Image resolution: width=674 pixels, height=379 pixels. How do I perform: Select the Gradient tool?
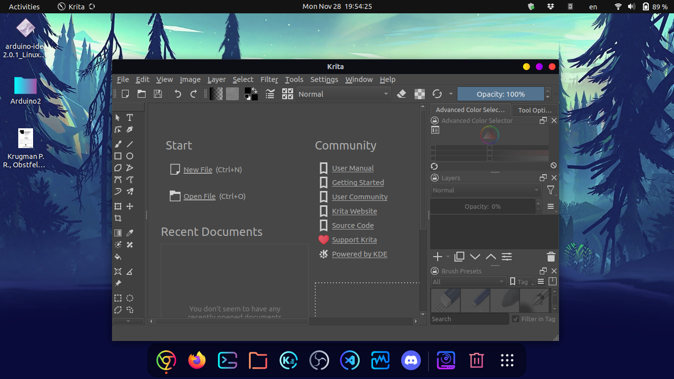(118, 232)
